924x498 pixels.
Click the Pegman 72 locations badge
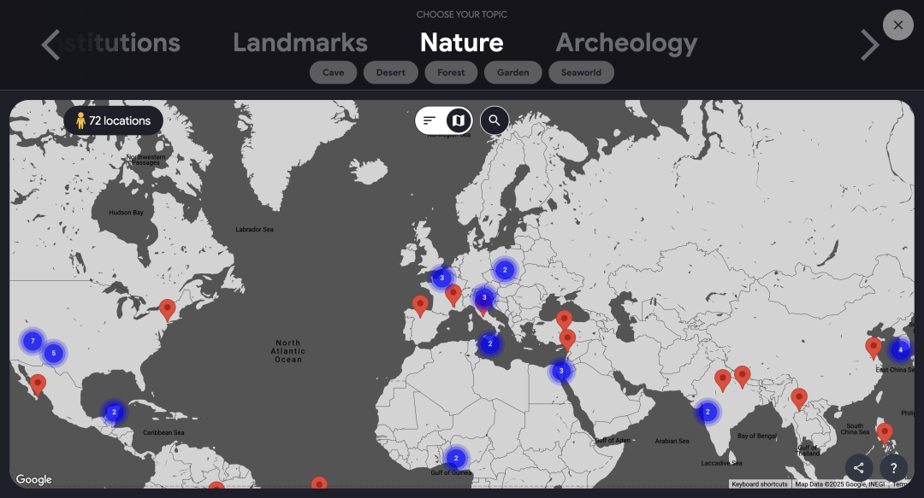113,120
